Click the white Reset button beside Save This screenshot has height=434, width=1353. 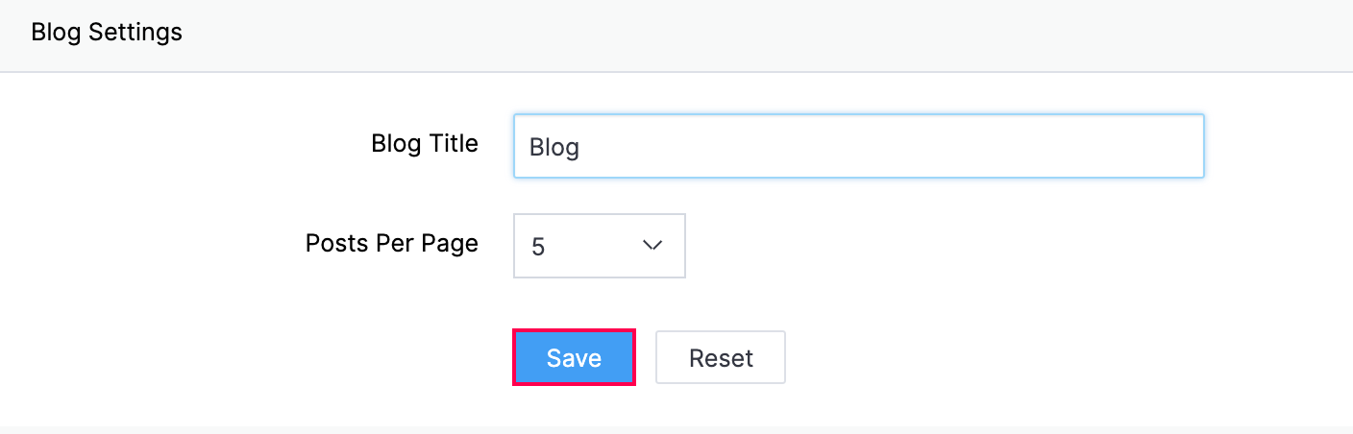coord(721,358)
